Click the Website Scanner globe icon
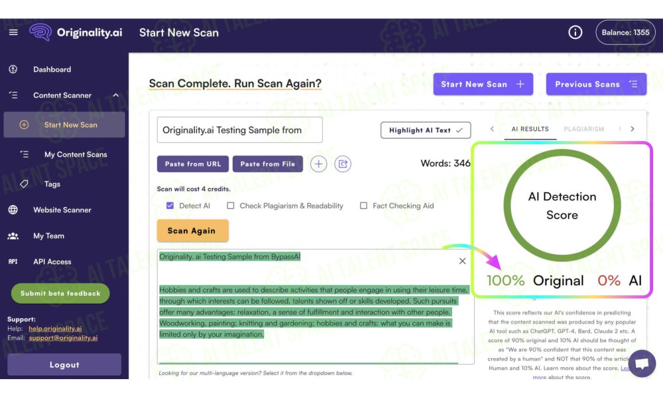 pyautogui.click(x=13, y=210)
